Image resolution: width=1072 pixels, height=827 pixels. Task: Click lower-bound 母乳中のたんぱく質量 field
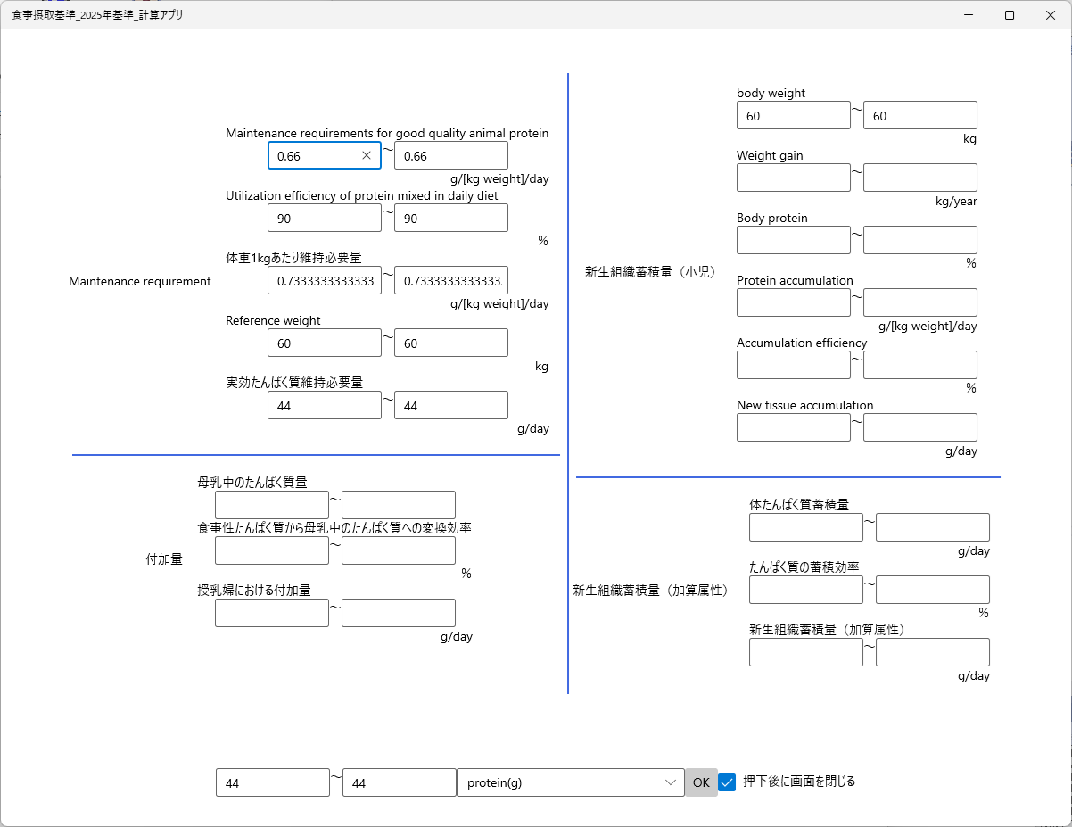pyautogui.click(x=272, y=505)
